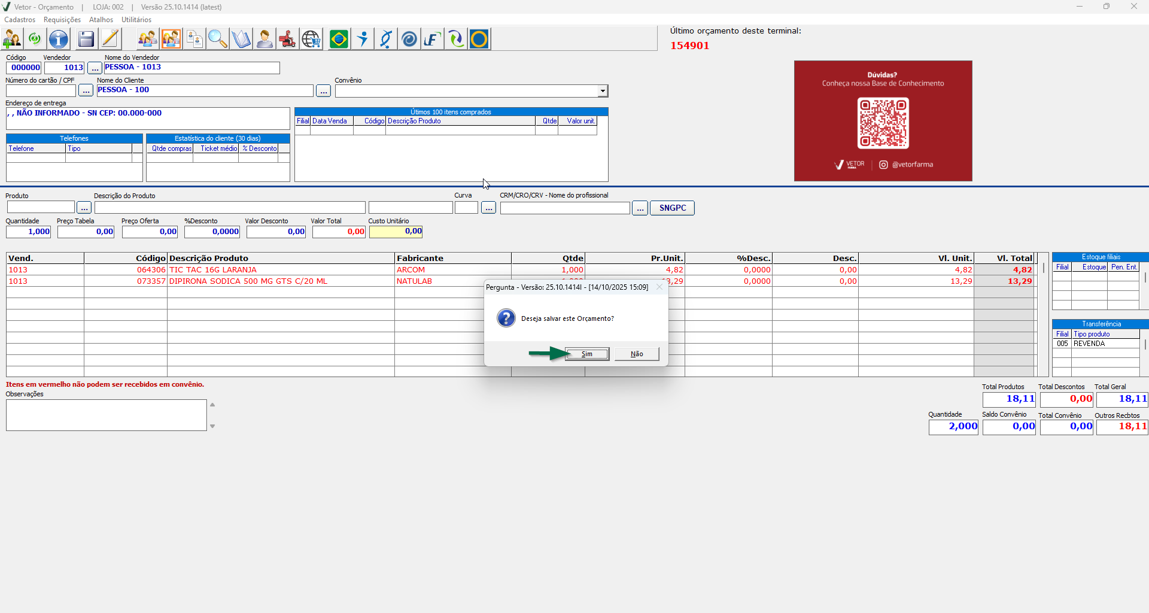Image resolution: width=1149 pixels, height=613 pixels.
Task: Click the Observações scroll down arrow
Action: 212,426
